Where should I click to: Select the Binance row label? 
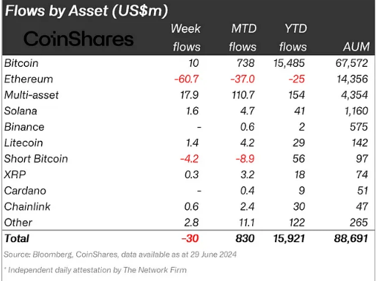[24, 127]
